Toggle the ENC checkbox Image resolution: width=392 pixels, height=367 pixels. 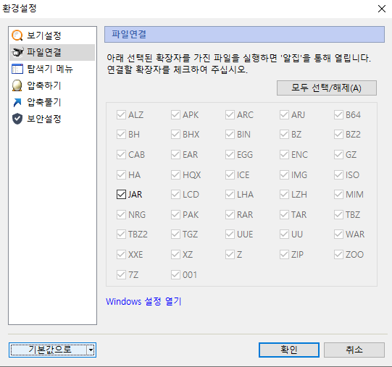point(284,155)
